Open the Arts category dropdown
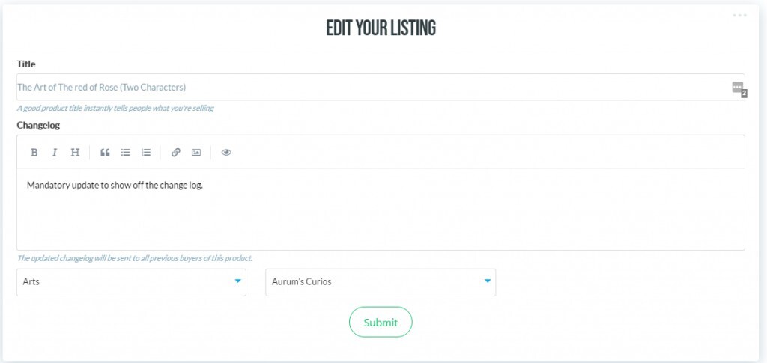The height and width of the screenshot is (363, 767). pyautogui.click(x=124, y=282)
